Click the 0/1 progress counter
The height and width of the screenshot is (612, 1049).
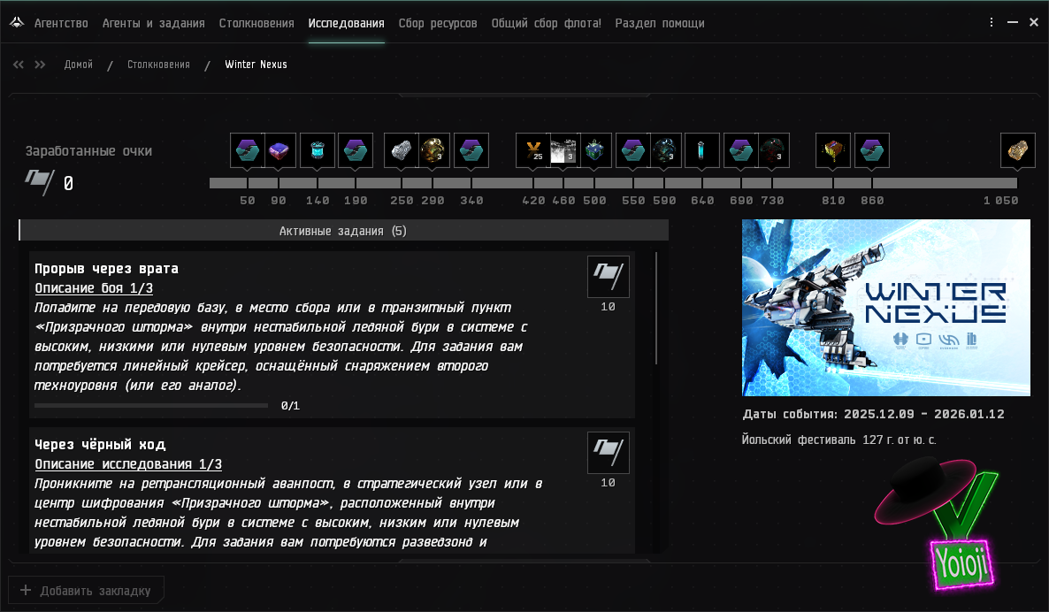290,406
